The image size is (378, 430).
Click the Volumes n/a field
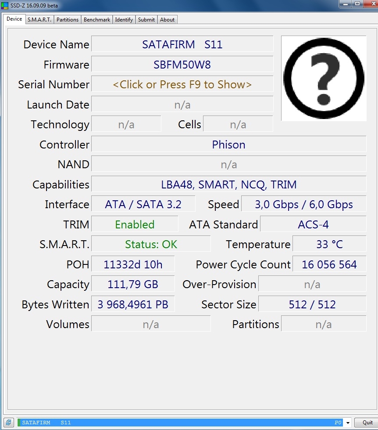151,324
